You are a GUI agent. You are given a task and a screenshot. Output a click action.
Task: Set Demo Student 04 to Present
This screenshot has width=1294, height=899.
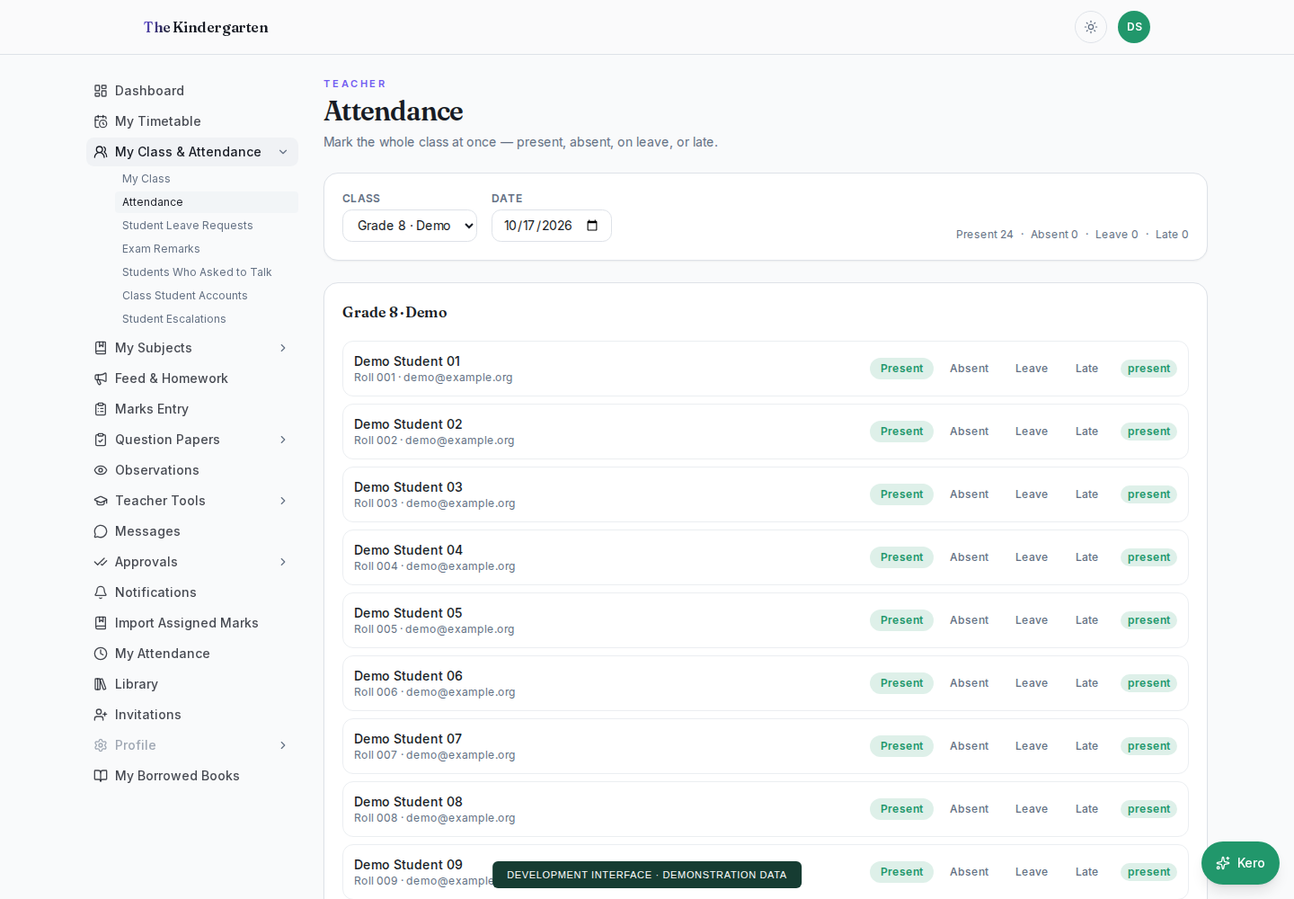coord(901,557)
